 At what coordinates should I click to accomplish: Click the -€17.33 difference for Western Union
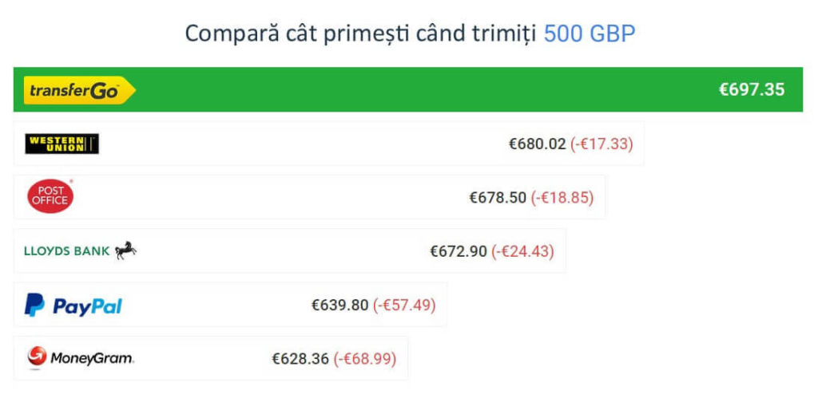(x=602, y=144)
